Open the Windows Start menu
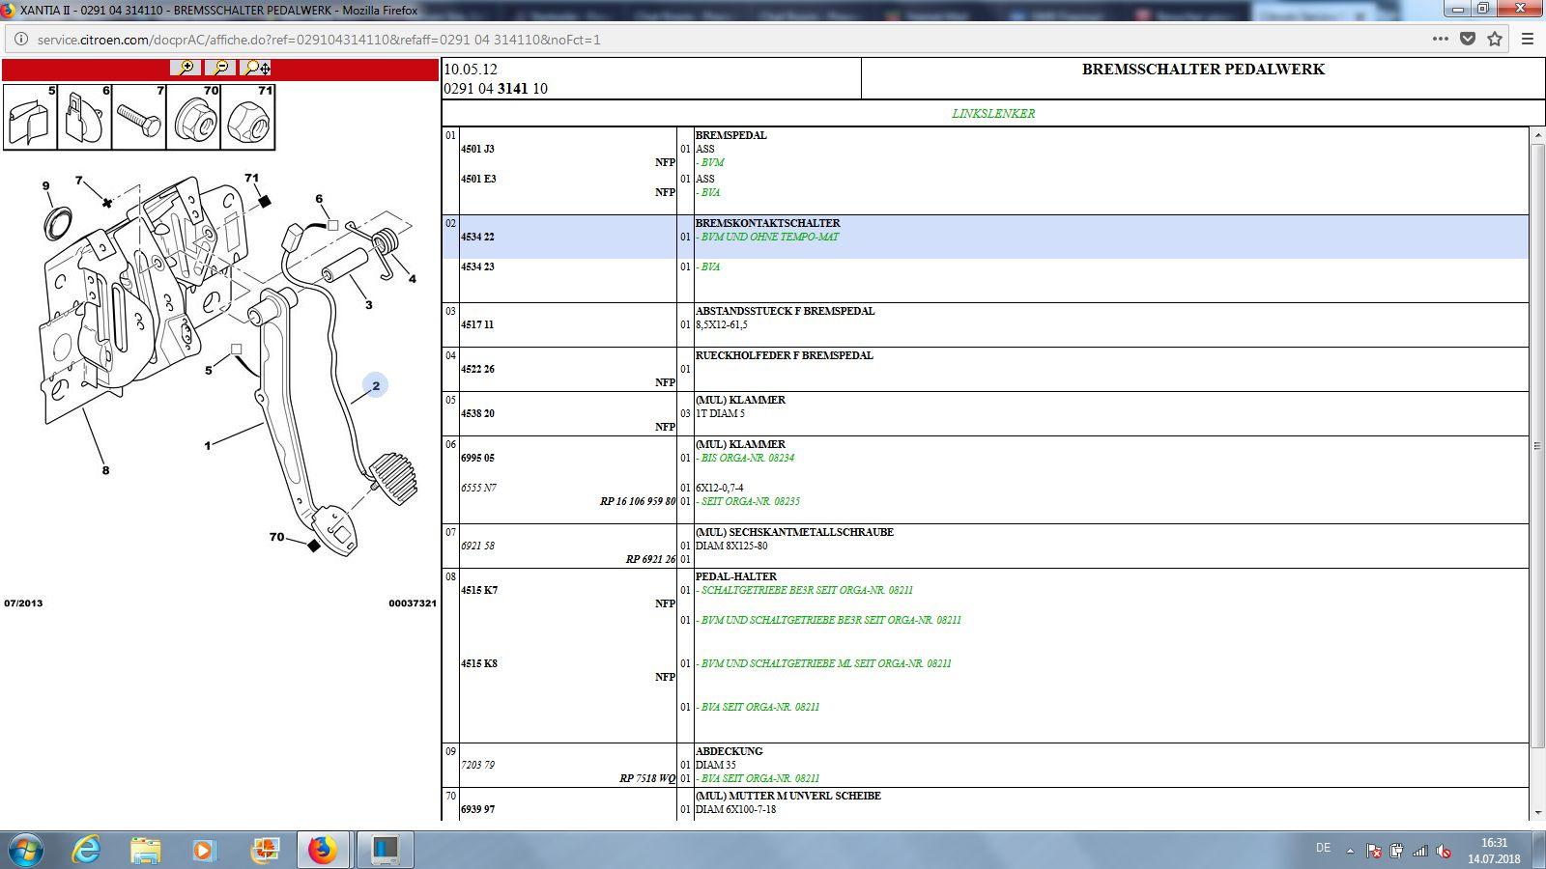The width and height of the screenshot is (1546, 869). (x=26, y=851)
